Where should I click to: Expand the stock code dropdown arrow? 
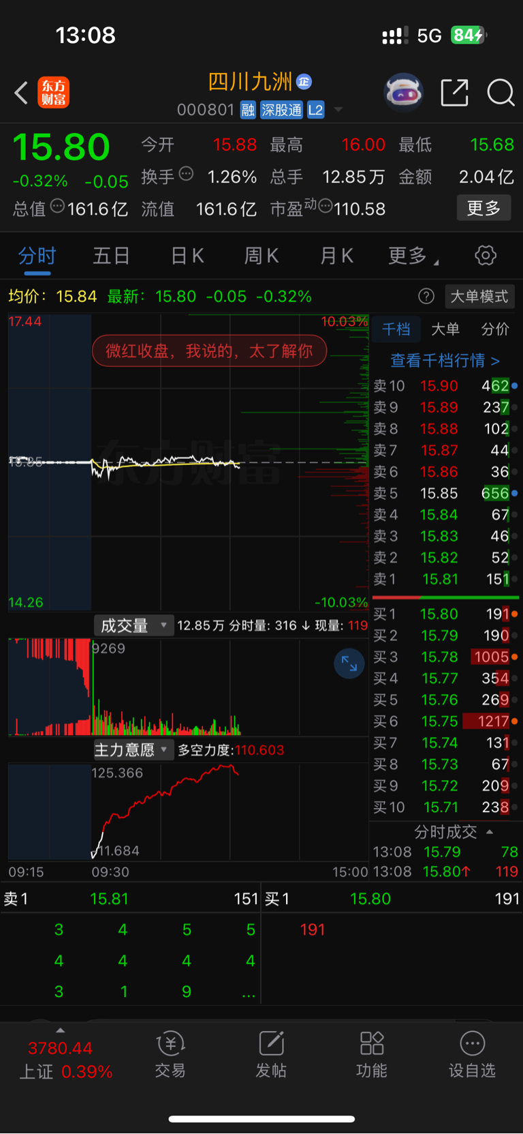[338, 110]
